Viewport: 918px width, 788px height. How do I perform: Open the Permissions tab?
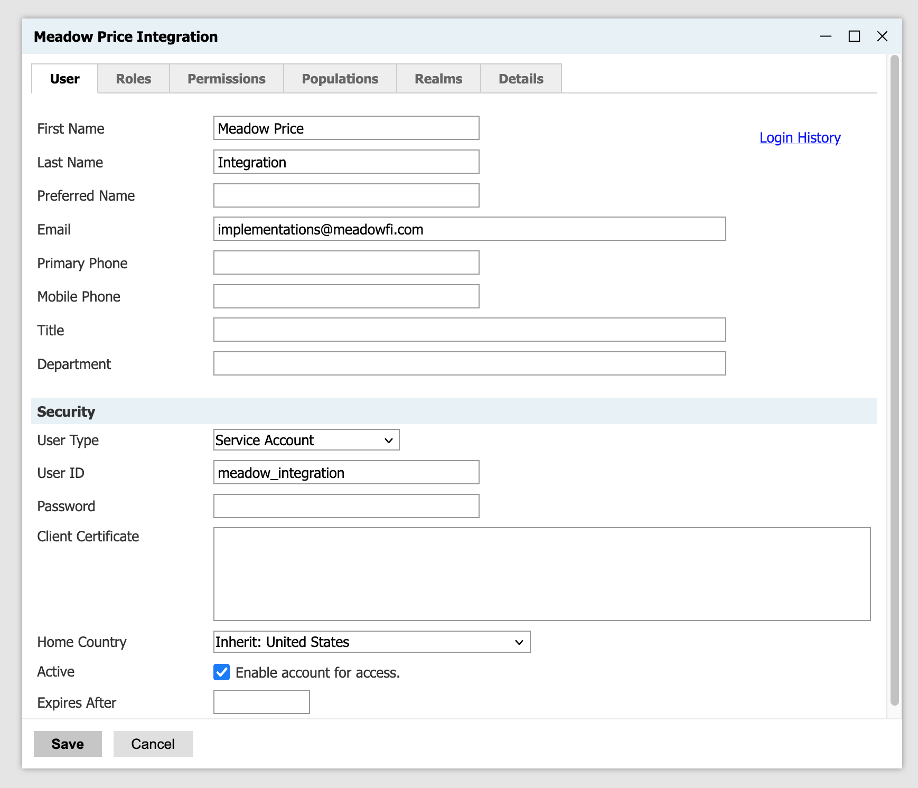point(227,79)
